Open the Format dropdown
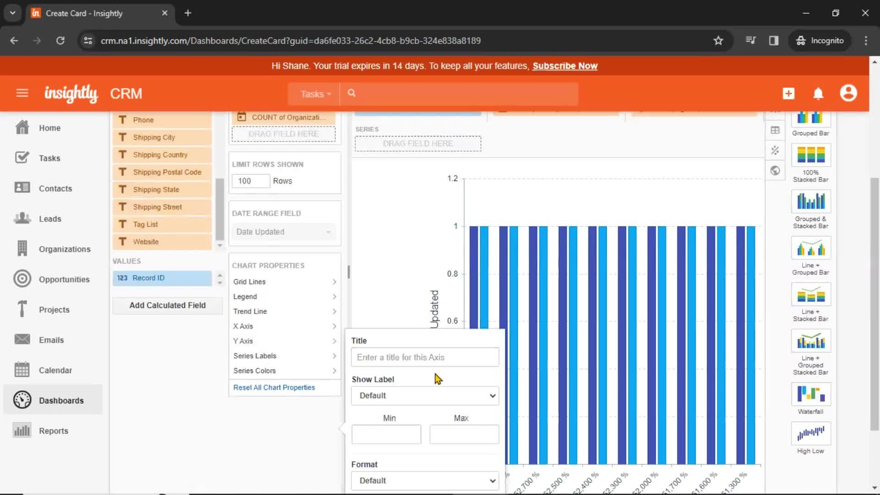Viewport: 880px width, 495px height. [x=425, y=481]
